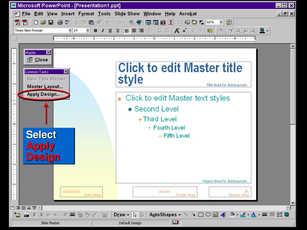The height and width of the screenshot is (230, 307).
Task: Click the Increase Font Size icon
Action: 177,31
